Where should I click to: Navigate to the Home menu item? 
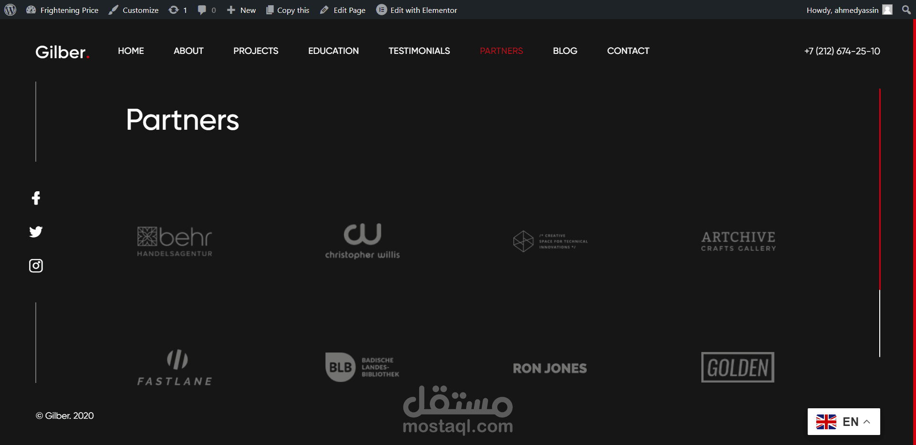(131, 51)
